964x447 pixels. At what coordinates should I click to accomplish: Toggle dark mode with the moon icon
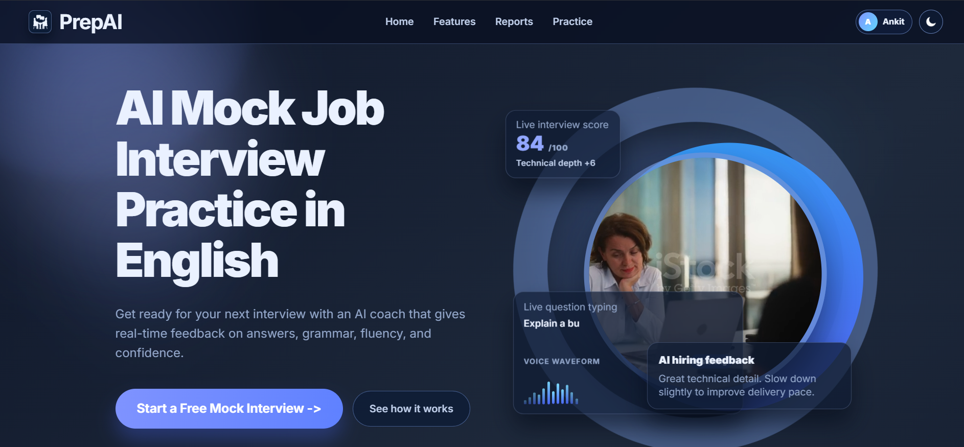coord(931,22)
